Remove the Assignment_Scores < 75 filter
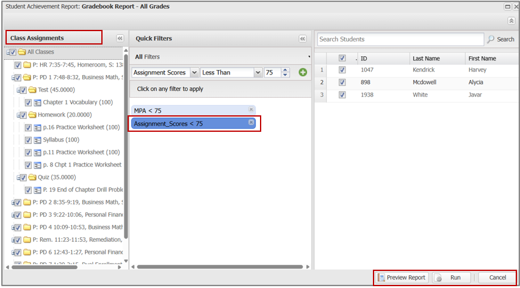Screen dimensions: 520x288 (x=251, y=123)
